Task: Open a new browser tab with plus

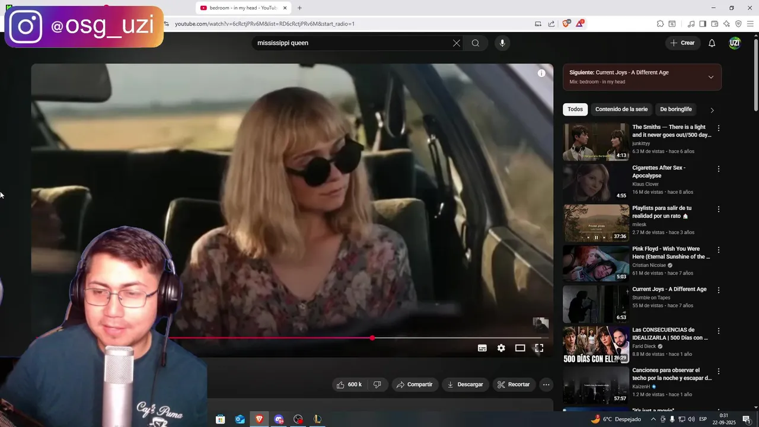Action: click(299, 8)
